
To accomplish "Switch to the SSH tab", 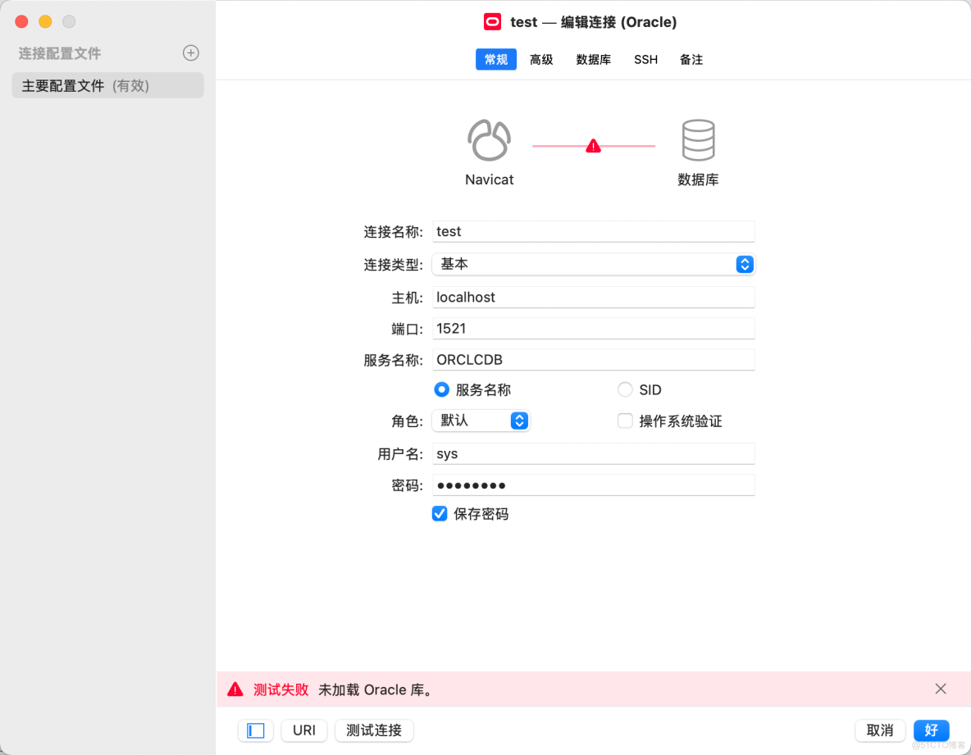I will 645,59.
